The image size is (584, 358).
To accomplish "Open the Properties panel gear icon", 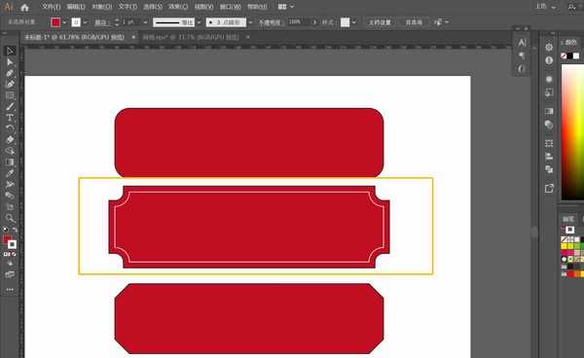I will click(549, 48).
